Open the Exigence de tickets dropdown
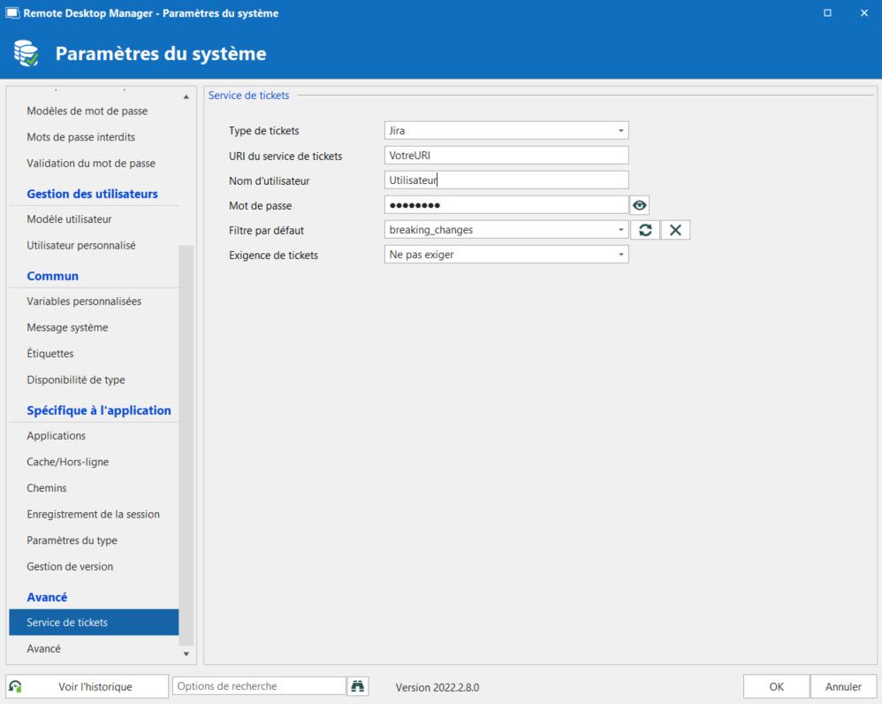This screenshot has width=882, height=704. pos(621,255)
